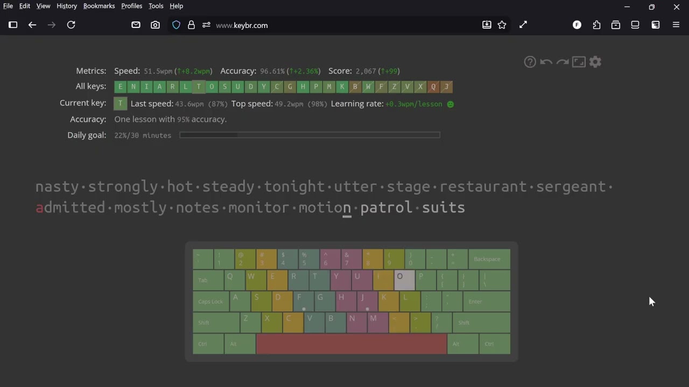This screenshot has width=689, height=387.
Task: Click the keybr undo arrow icon
Action: tap(546, 62)
